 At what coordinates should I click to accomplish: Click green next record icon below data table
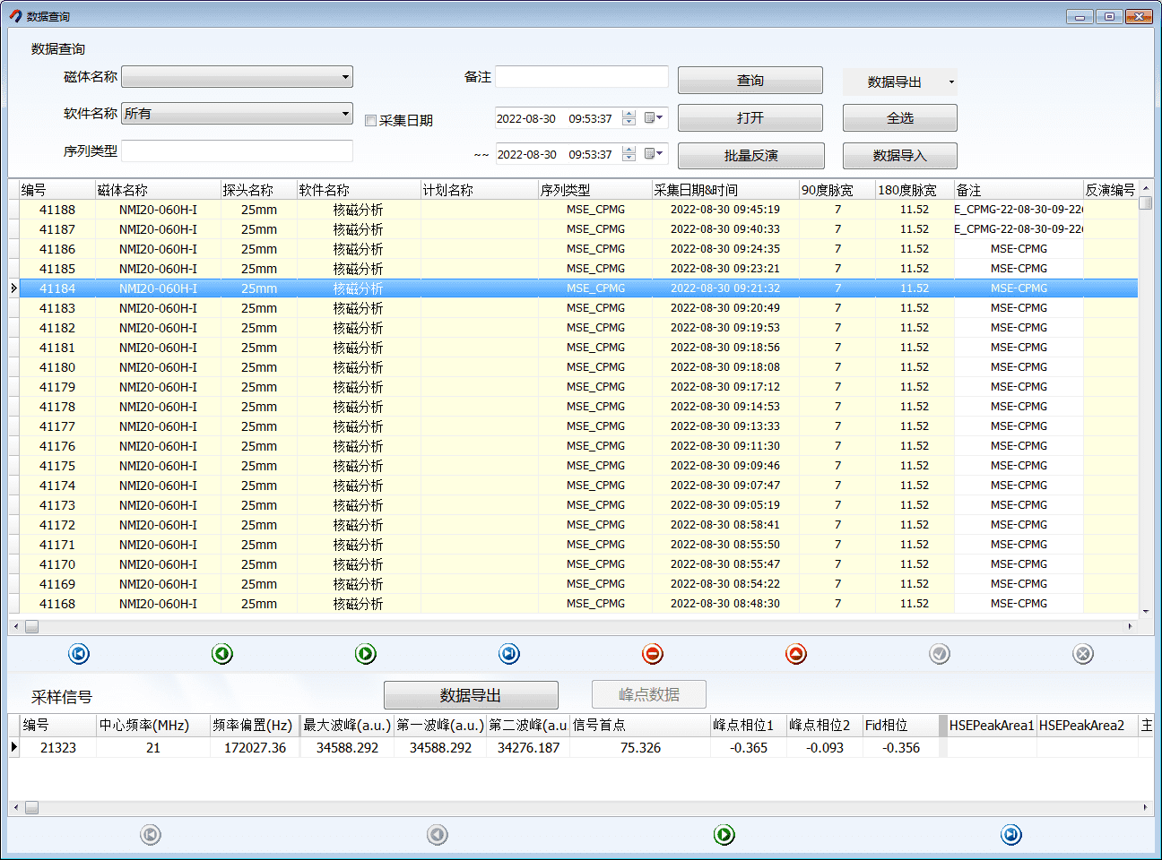coord(366,654)
